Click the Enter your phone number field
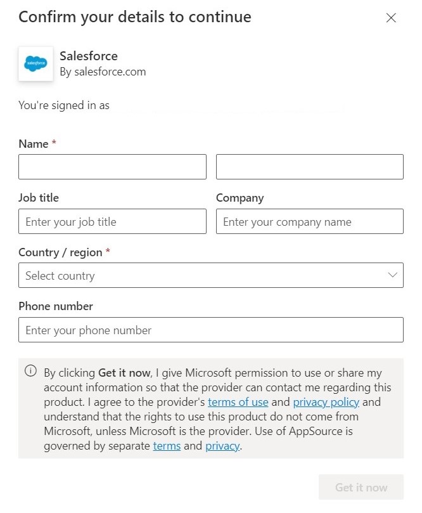The width and height of the screenshot is (422, 513). pos(211,330)
